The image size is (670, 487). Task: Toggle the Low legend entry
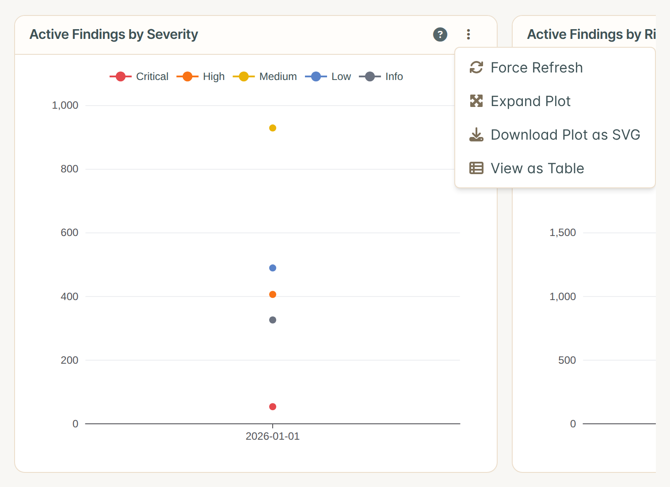(x=328, y=76)
